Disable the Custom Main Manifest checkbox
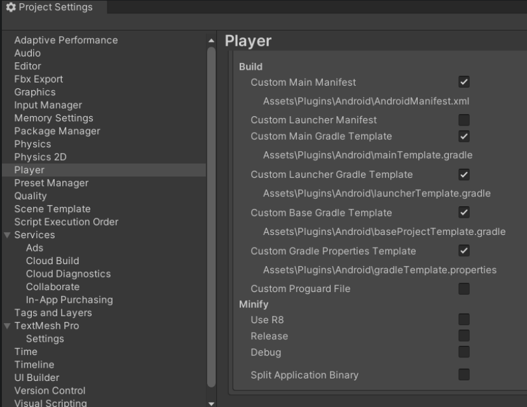 coord(464,82)
